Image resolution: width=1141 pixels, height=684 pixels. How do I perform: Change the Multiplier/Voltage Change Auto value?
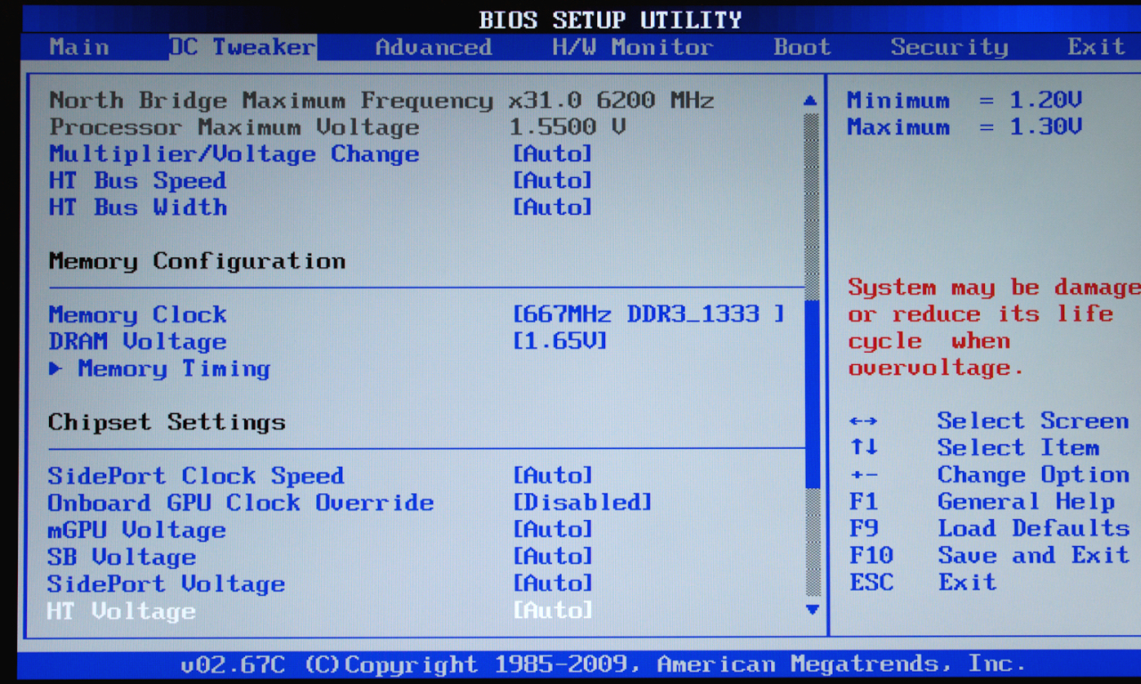[x=553, y=154]
